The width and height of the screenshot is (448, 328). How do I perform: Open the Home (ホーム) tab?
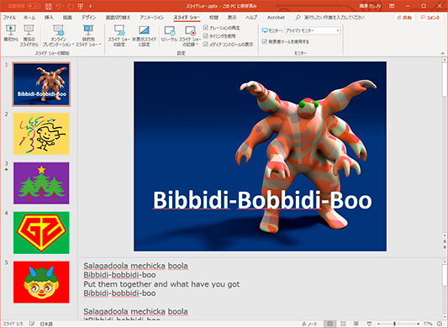[29, 18]
